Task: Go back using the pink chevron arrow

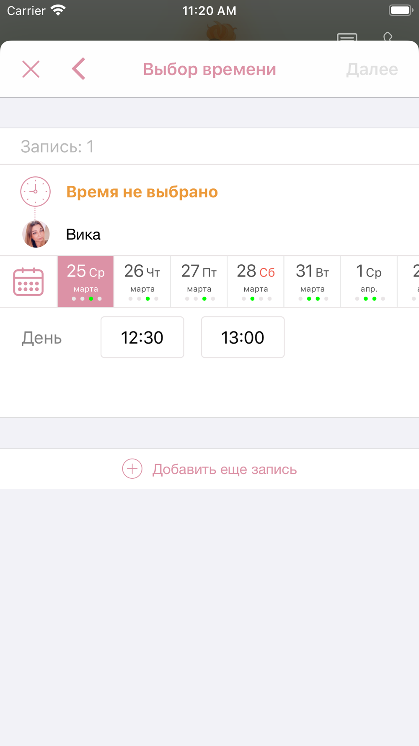Action: point(79,69)
